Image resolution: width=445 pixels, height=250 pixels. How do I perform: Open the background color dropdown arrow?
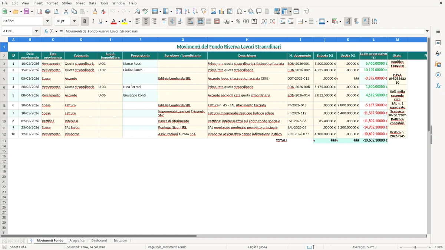tap(130, 21)
